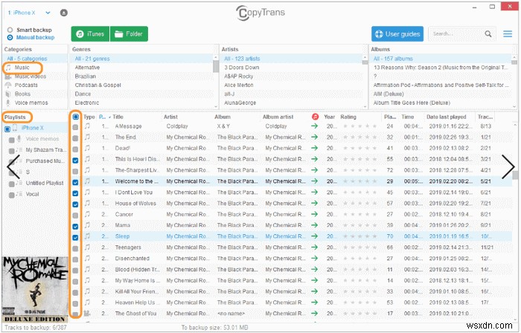Open the User guides button

click(x=397, y=34)
